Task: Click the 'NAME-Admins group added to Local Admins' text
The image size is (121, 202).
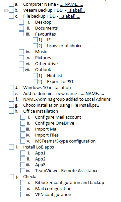Action: click(x=67, y=99)
